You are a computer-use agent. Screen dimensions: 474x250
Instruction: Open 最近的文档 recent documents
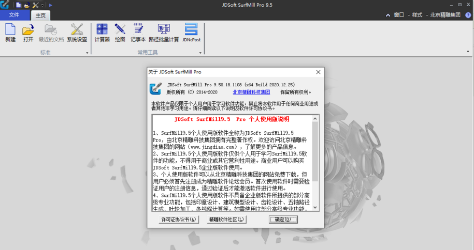click(x=51, y=33)
